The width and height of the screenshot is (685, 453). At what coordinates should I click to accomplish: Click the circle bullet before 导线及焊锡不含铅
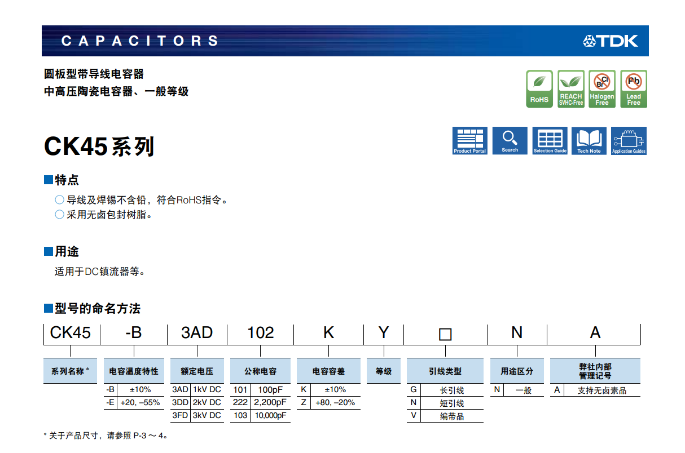pos(59,200)
